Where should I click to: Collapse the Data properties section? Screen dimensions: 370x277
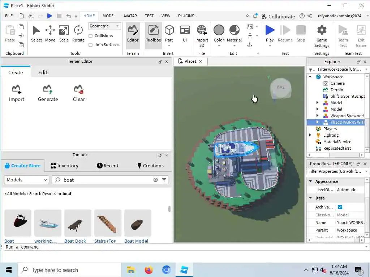[311, 198]
